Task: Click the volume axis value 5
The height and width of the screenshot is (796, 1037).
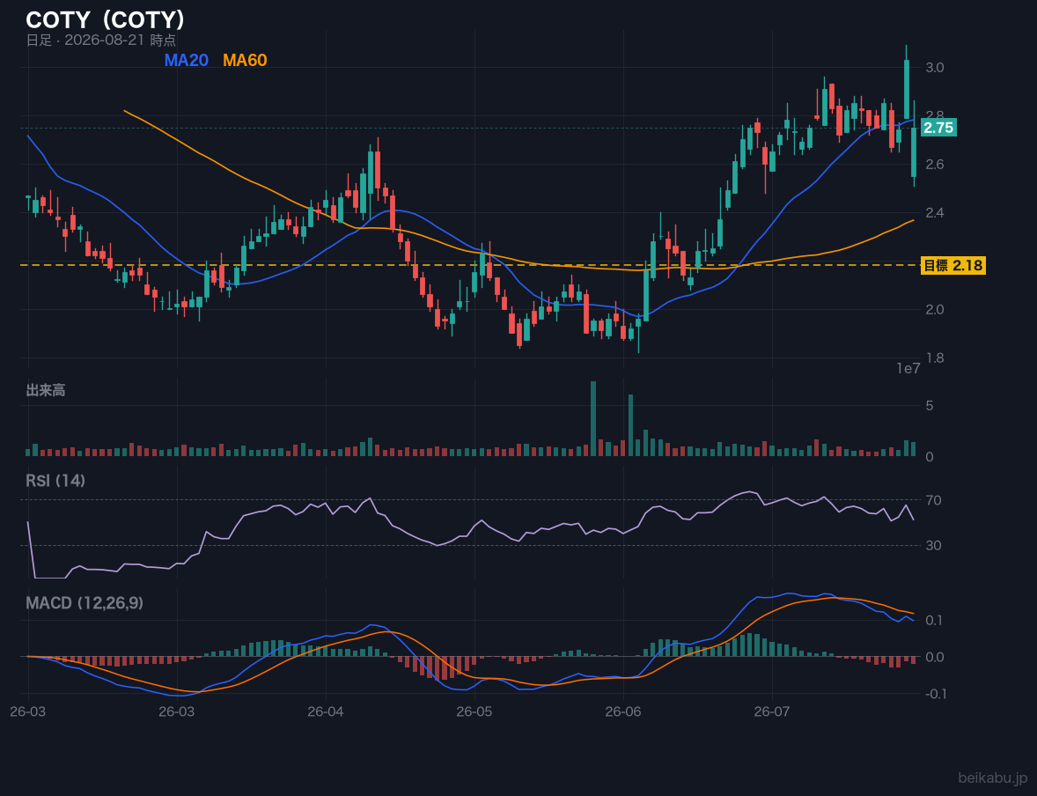Action: click(x=930, y=405)
